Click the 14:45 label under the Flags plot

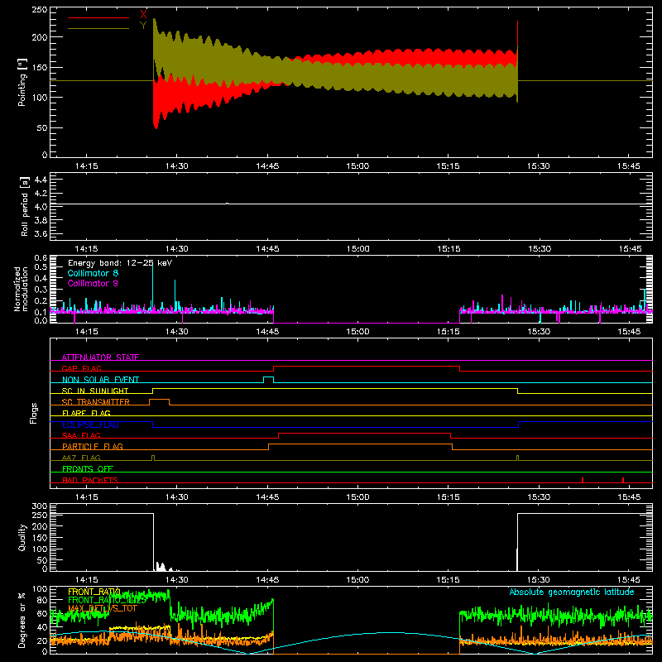coord(267,497)
